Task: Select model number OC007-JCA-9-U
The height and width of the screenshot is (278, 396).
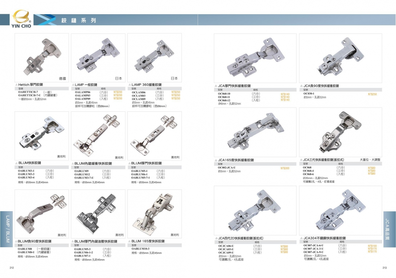Action: pyautogui.click(x=313, y=252)
